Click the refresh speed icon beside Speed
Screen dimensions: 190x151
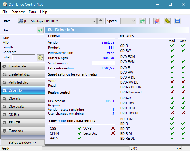coord(142,21)
